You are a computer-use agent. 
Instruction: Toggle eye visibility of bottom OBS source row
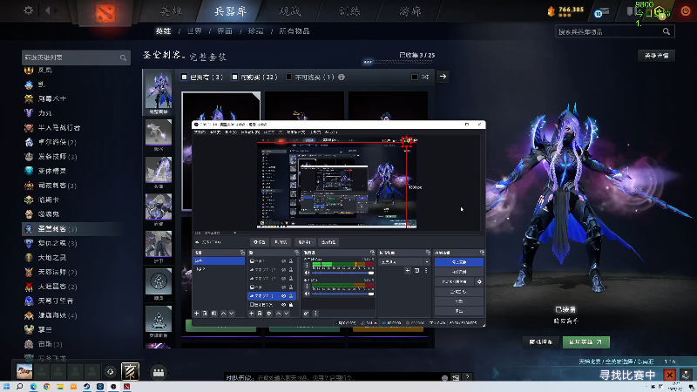284,305
